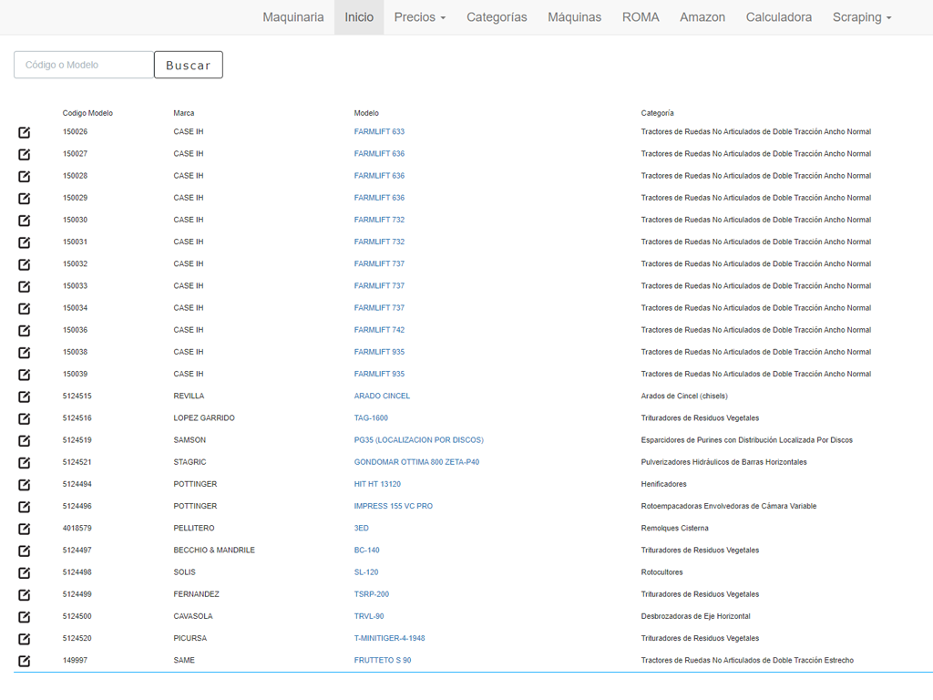Open the ROMA nav item
This screenshot has width=933, height=700.
pyautogui.click(x=641, y=17)
